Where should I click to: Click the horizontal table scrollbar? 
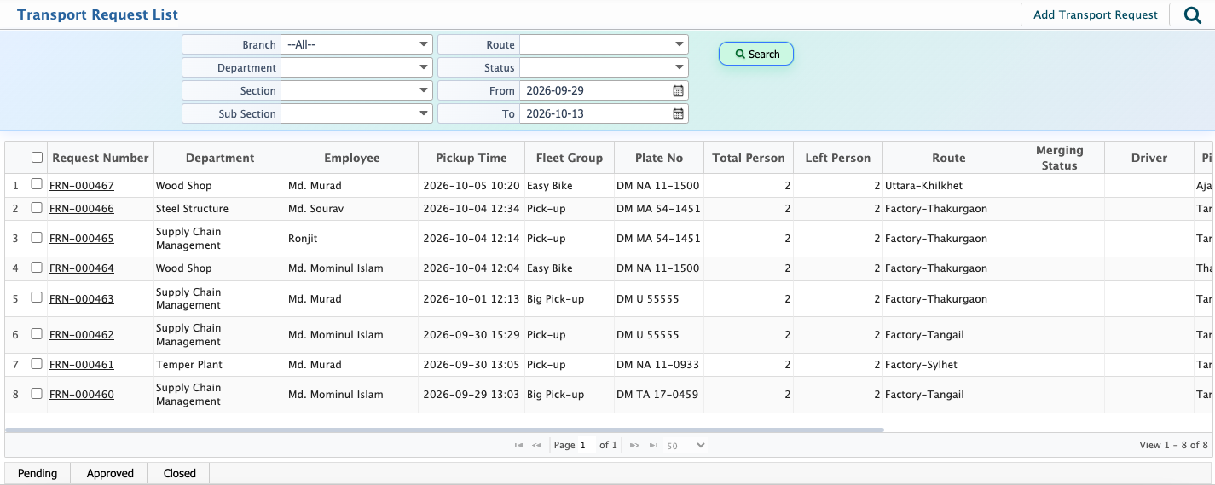444,430
